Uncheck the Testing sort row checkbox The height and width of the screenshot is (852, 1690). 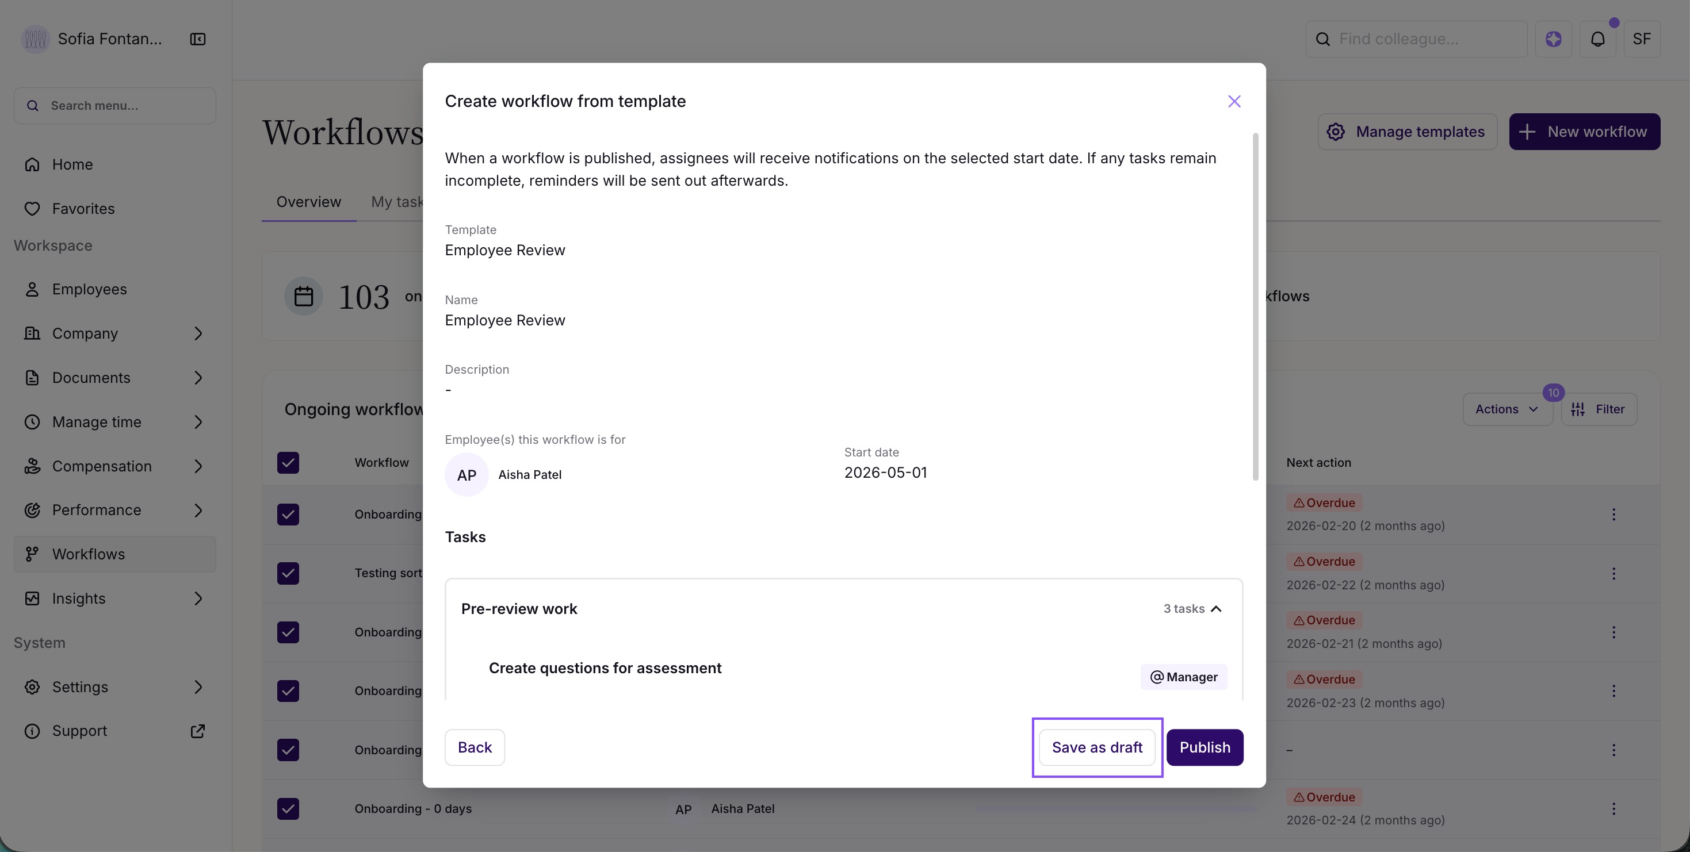tap(288, 573)
